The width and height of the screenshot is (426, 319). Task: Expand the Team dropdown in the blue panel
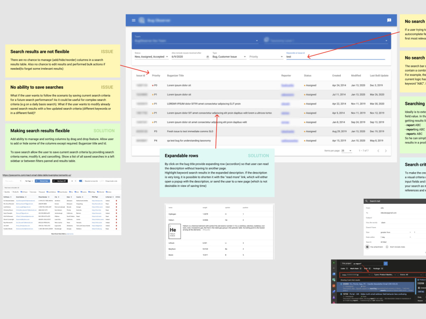point(196,41)
